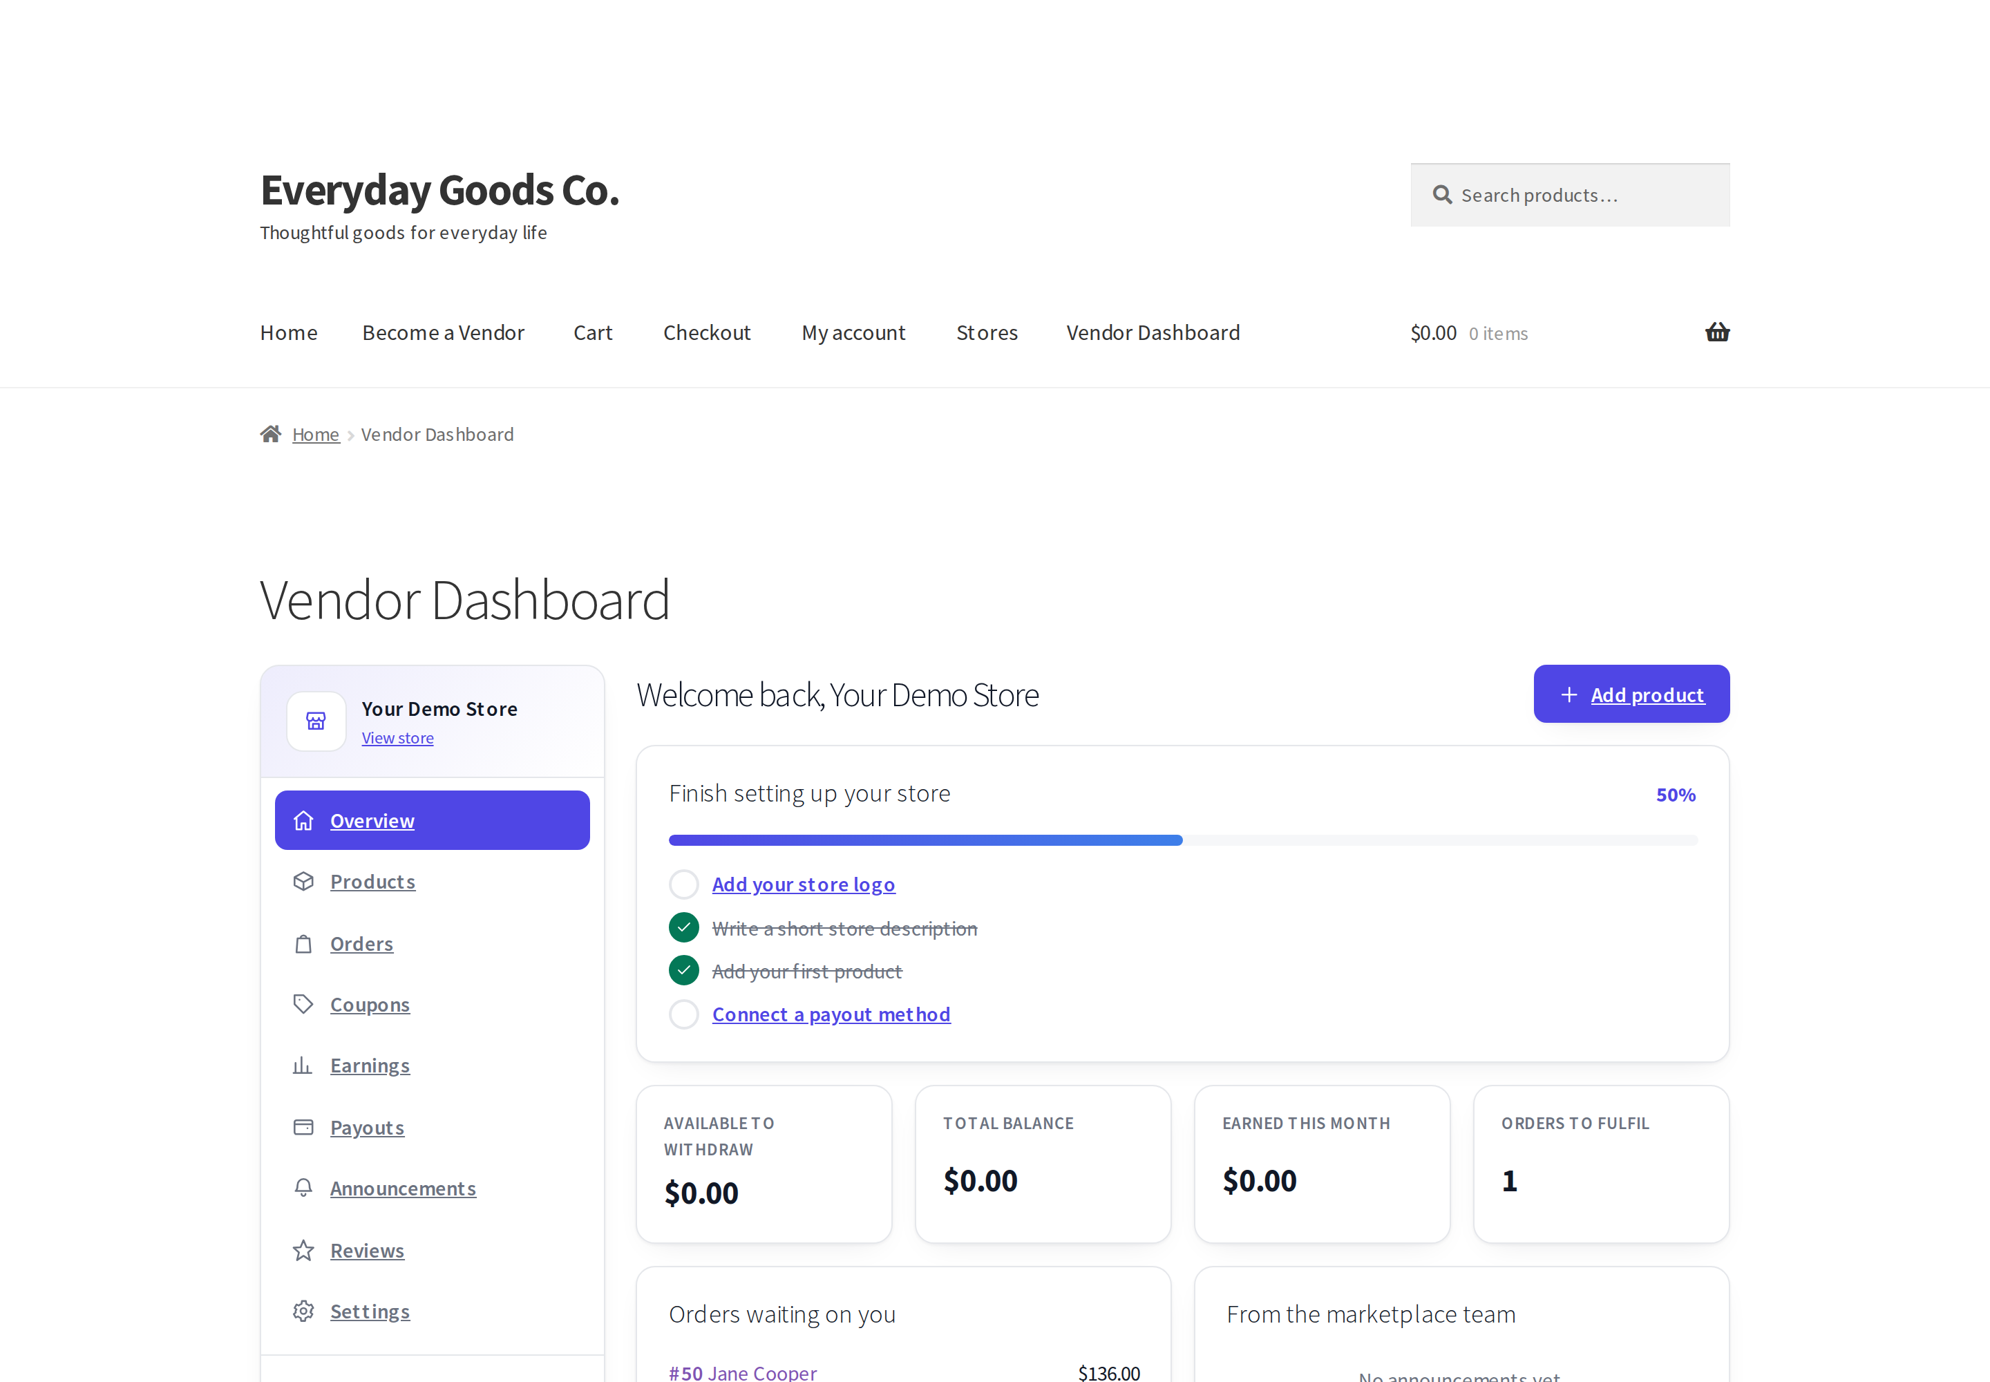Click the store avatar icon
This screenshot has height=1382, width=1990.
tap(316, 721)
